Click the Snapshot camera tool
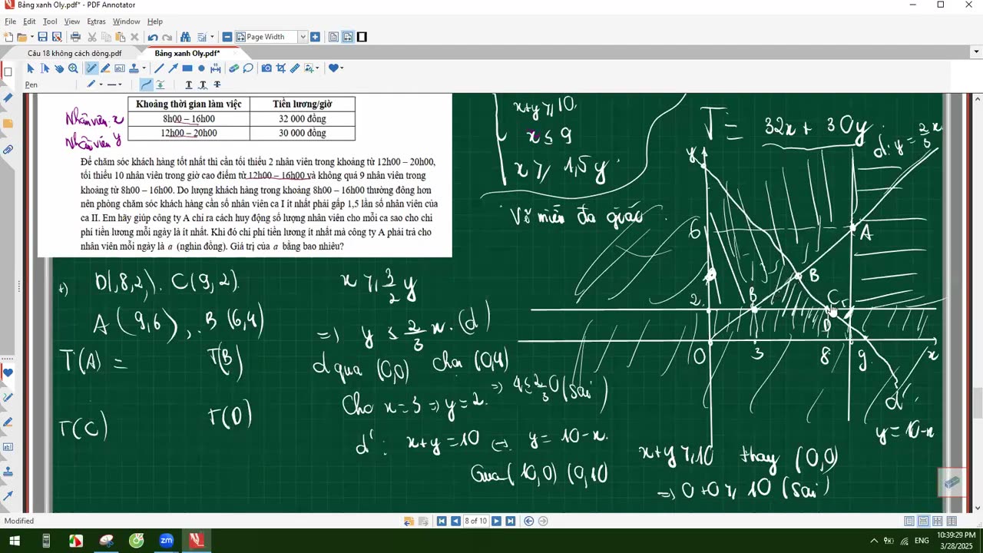The height and width of the screenshot is (553, 983). [x=266, y=68]
